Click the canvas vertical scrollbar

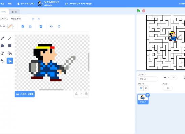89,62
